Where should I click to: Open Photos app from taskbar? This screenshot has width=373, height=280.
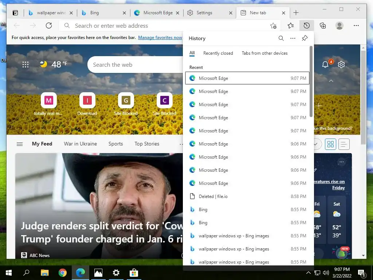98,273
